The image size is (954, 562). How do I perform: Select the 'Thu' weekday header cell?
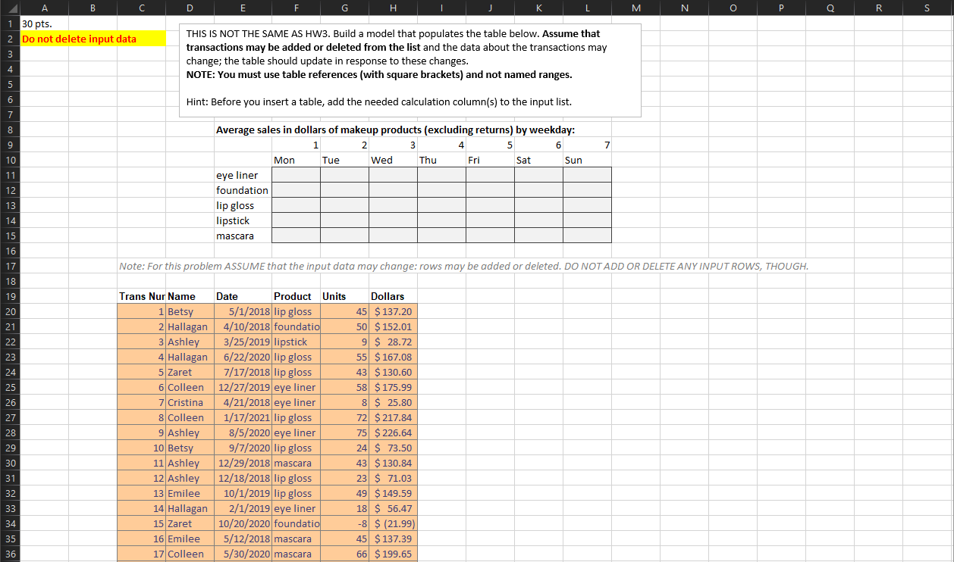pyautogui.click(x=441, y=160)
